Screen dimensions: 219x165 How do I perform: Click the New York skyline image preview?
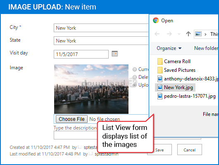tap(91, 89)
